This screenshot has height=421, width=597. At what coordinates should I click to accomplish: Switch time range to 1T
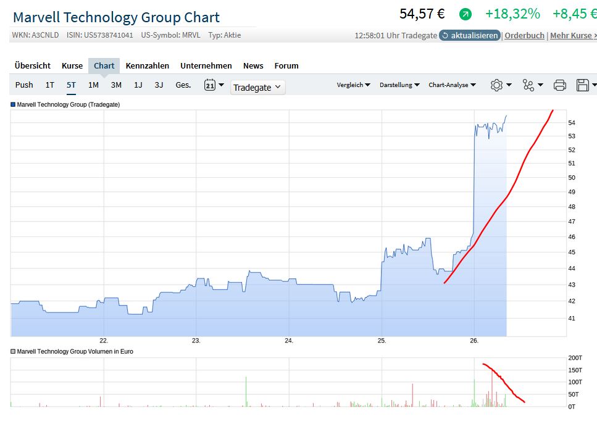50,85
